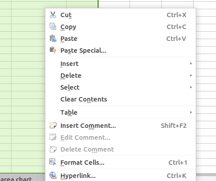This screenshot has height=181, width=216.
Task: Select Insert Comment... menu entry
Action: pyautogui.click(x=120, y=126)
